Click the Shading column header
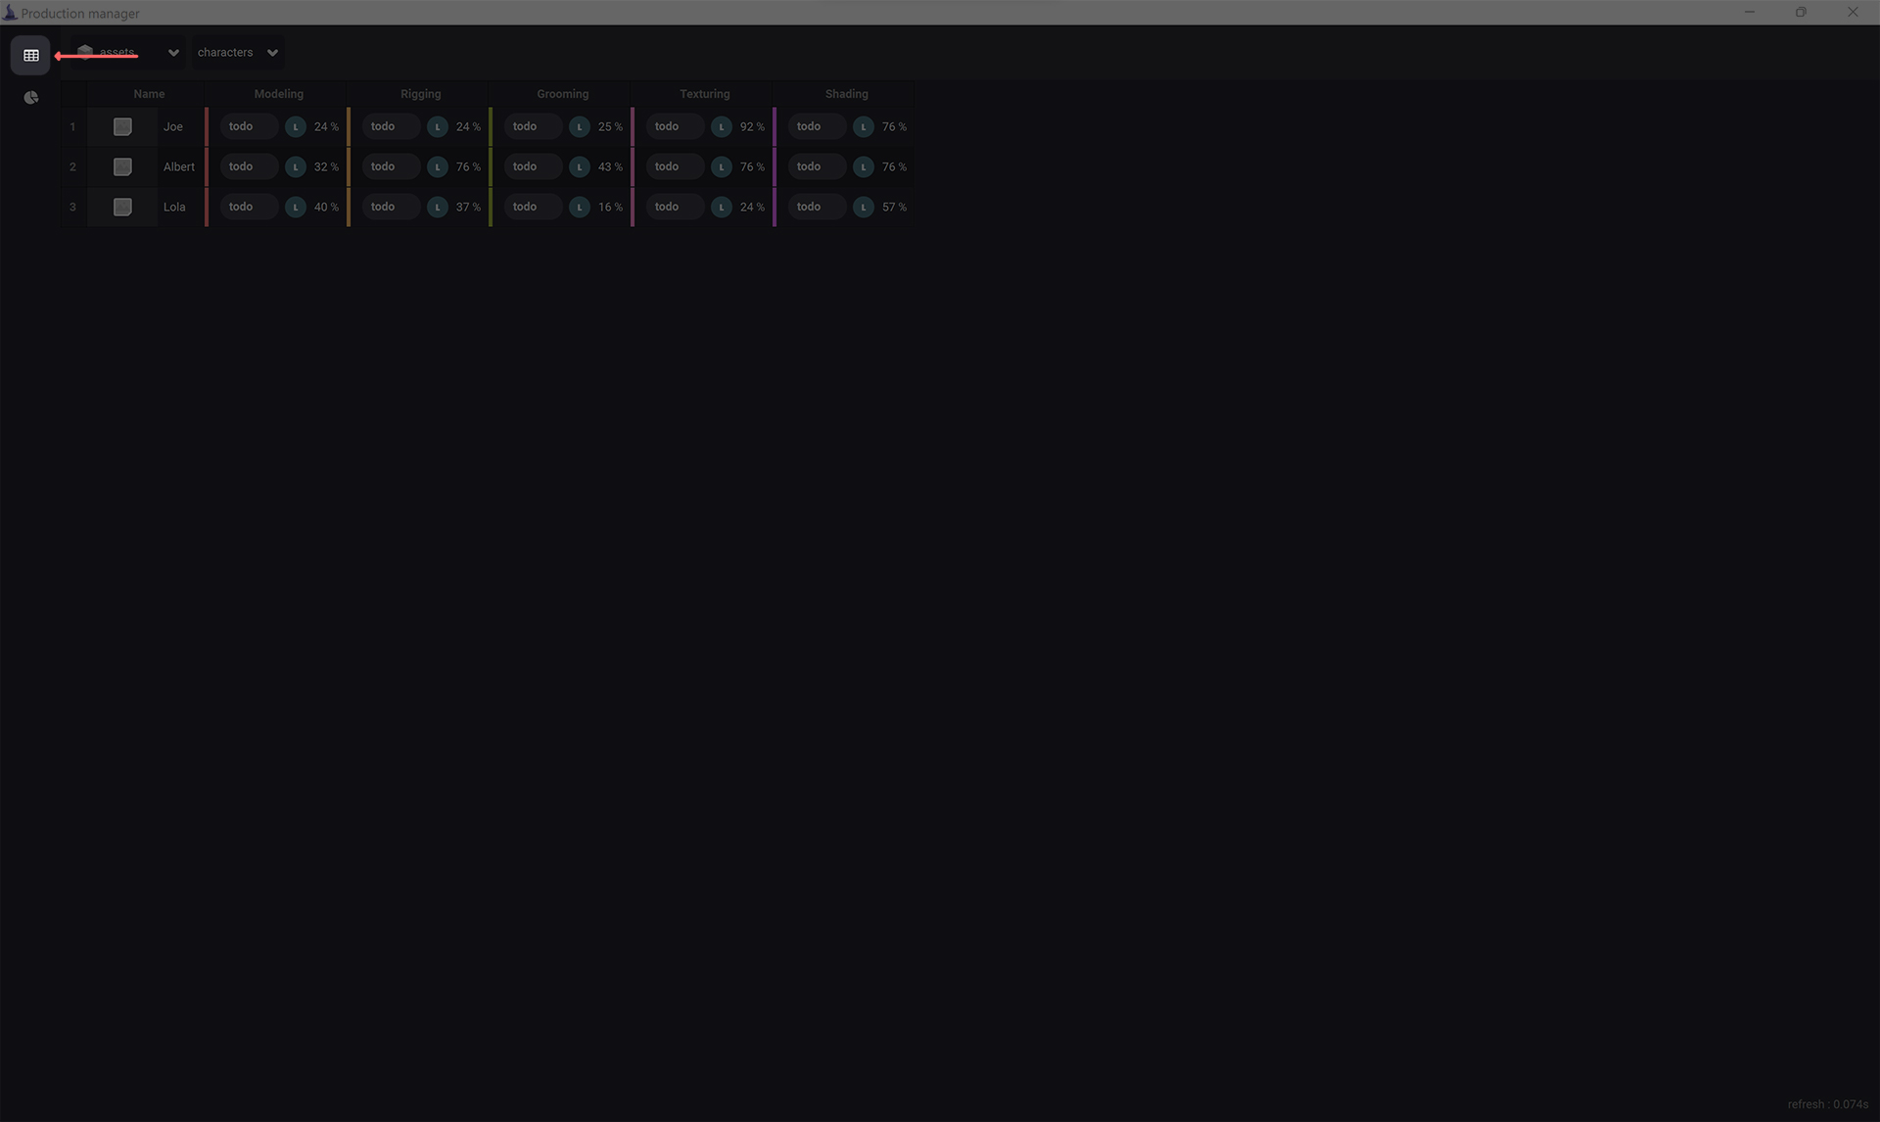This screenshot has width=1880, height=1122. click(x=846, y=94)
